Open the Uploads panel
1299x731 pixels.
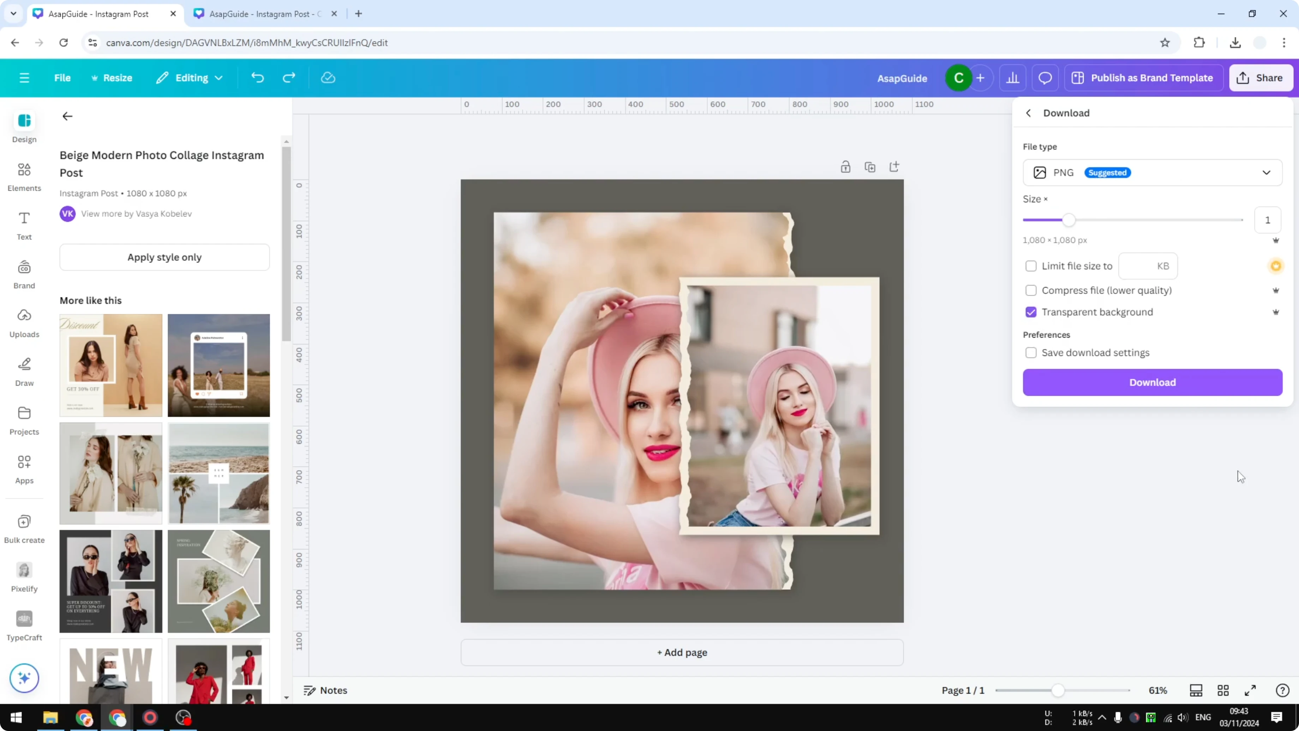click(24, 323)
